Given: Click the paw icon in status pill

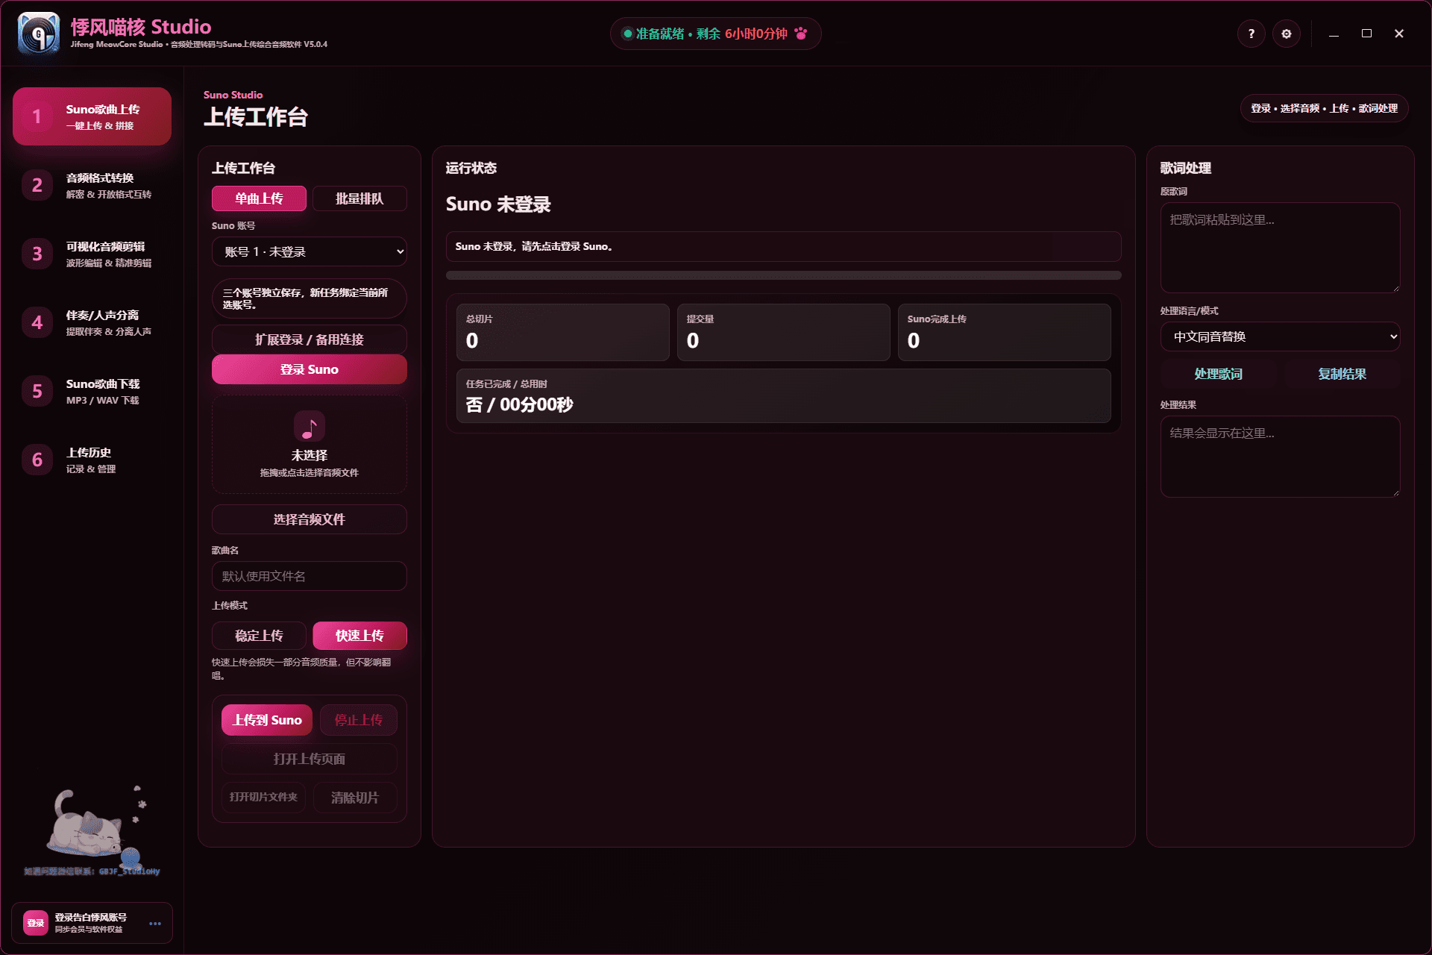Looking at the screenshot, I should coord(801,34).
